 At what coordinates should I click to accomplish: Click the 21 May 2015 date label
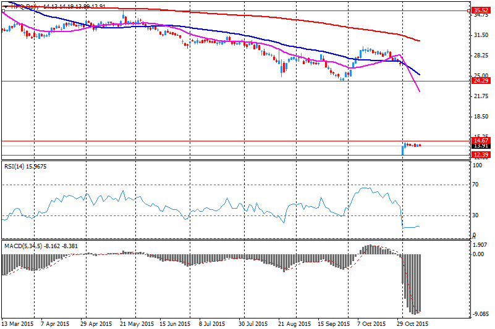coord(137,324)
